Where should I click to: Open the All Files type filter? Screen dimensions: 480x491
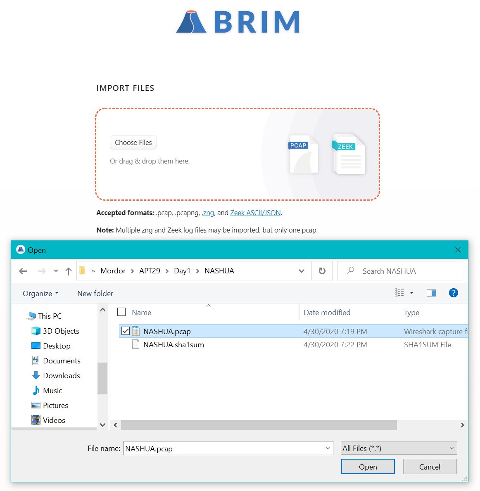399,448
